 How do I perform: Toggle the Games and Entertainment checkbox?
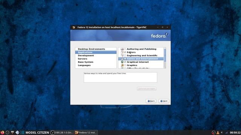[x=125, y=58]
